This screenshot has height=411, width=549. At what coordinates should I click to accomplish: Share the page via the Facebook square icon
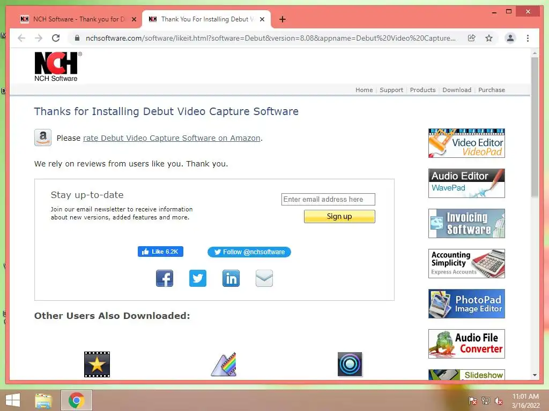point(165,278)
